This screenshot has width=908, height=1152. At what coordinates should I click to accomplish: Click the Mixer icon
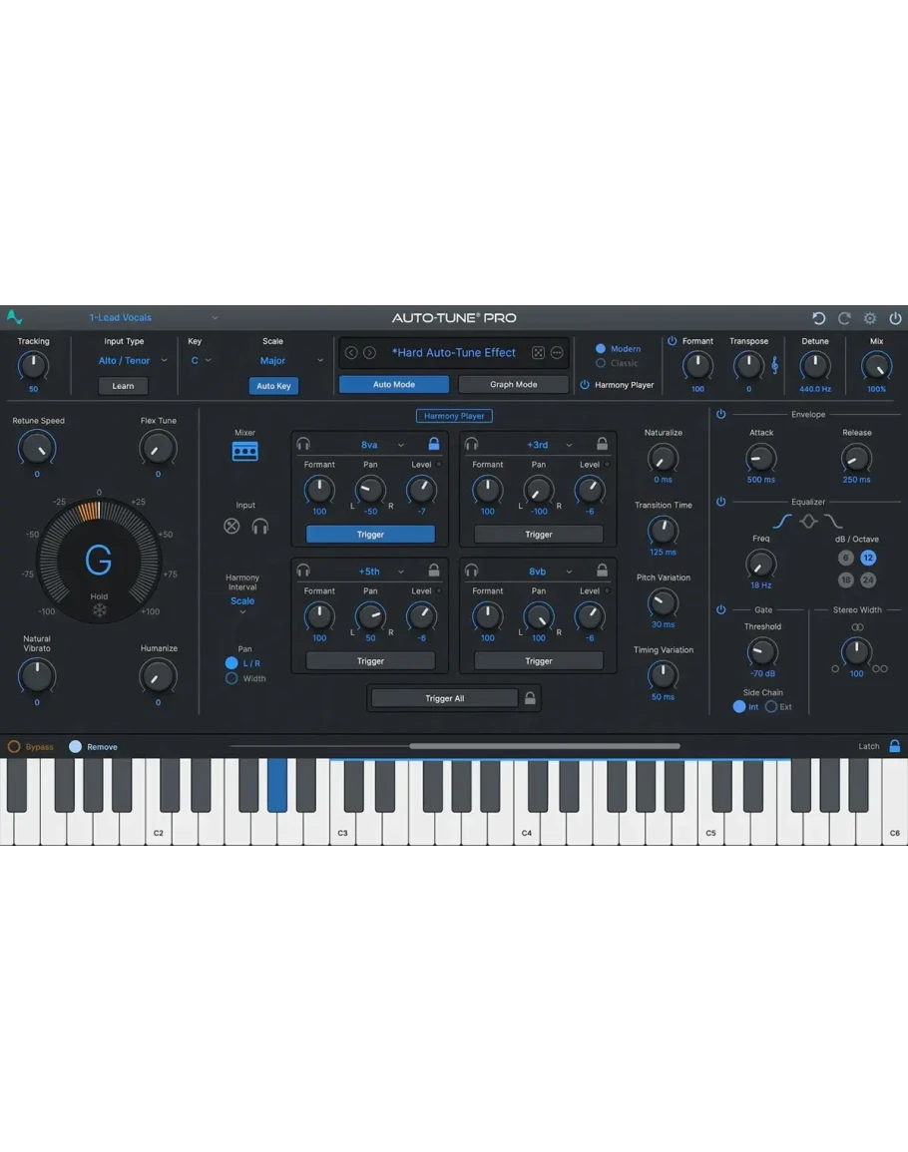click(244, 452)
